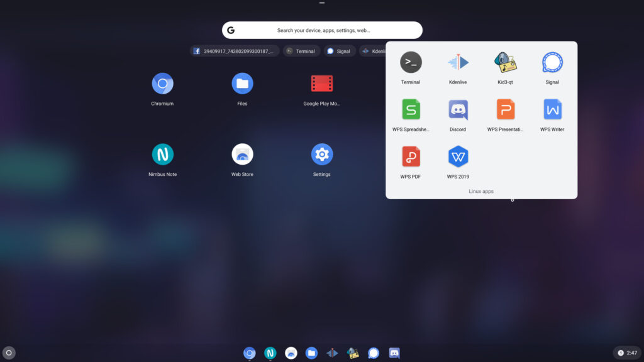644x362 pixels.
Task: Open Chromium from the launcher grid
Action: click(x=162, y=84)
